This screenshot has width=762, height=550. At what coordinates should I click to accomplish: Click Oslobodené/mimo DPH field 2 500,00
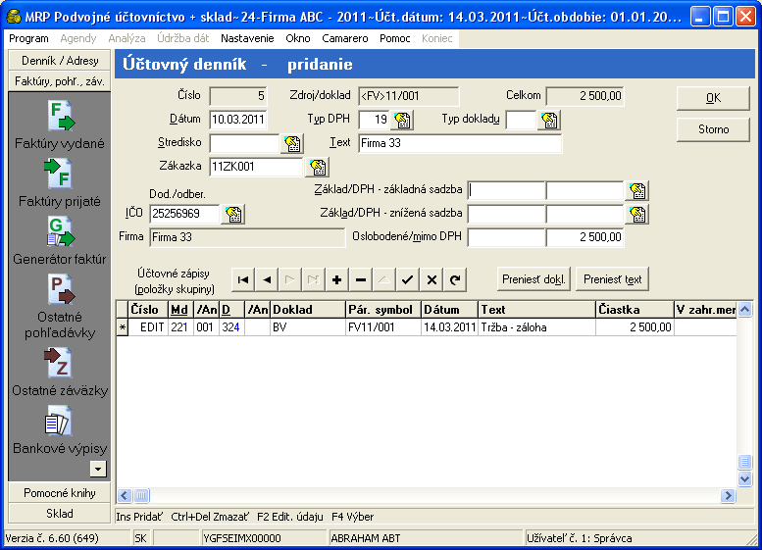pyautogui.click(x=584, y=237)
